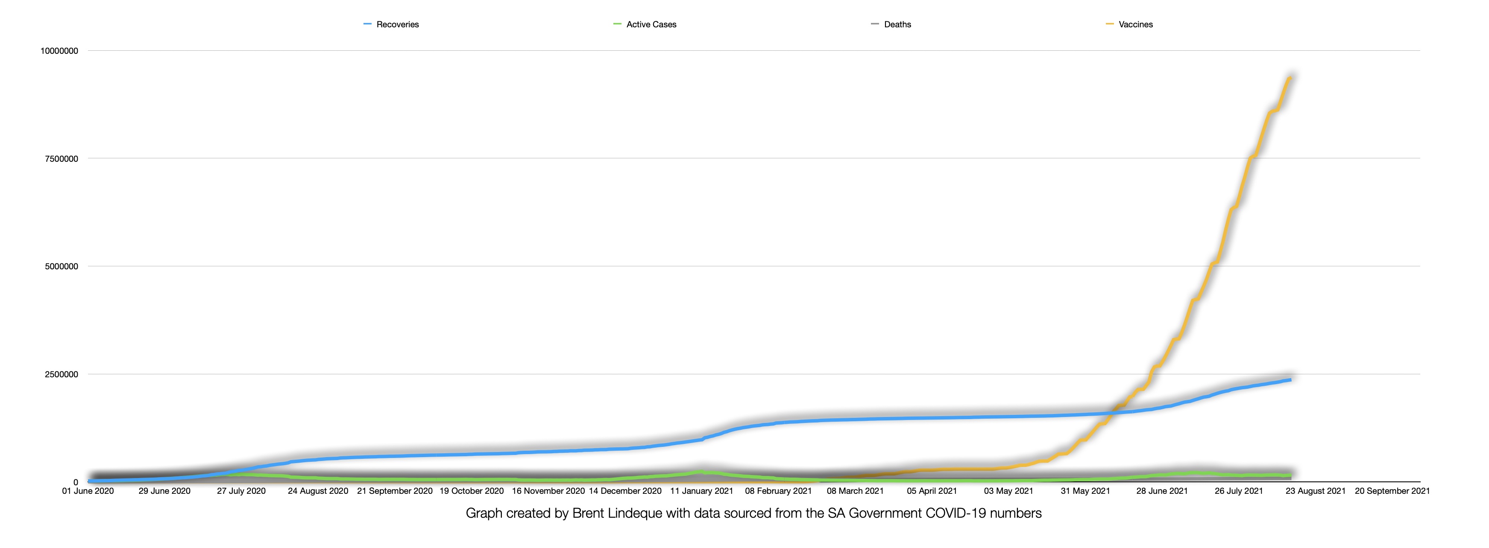This screenshot has width=1489, height=548.
Task: Click the 5000000 y-axis label
Action: pyautogui.click(x=61, y=266)
